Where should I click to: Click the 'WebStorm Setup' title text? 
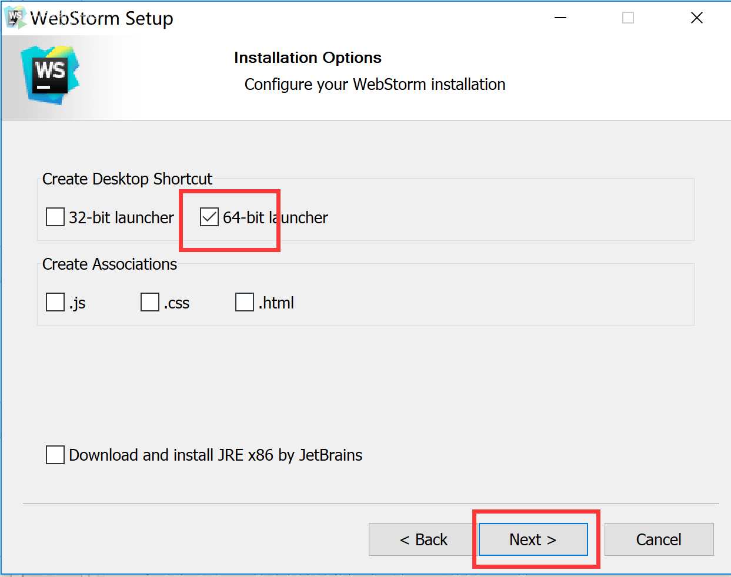(102, 18)
